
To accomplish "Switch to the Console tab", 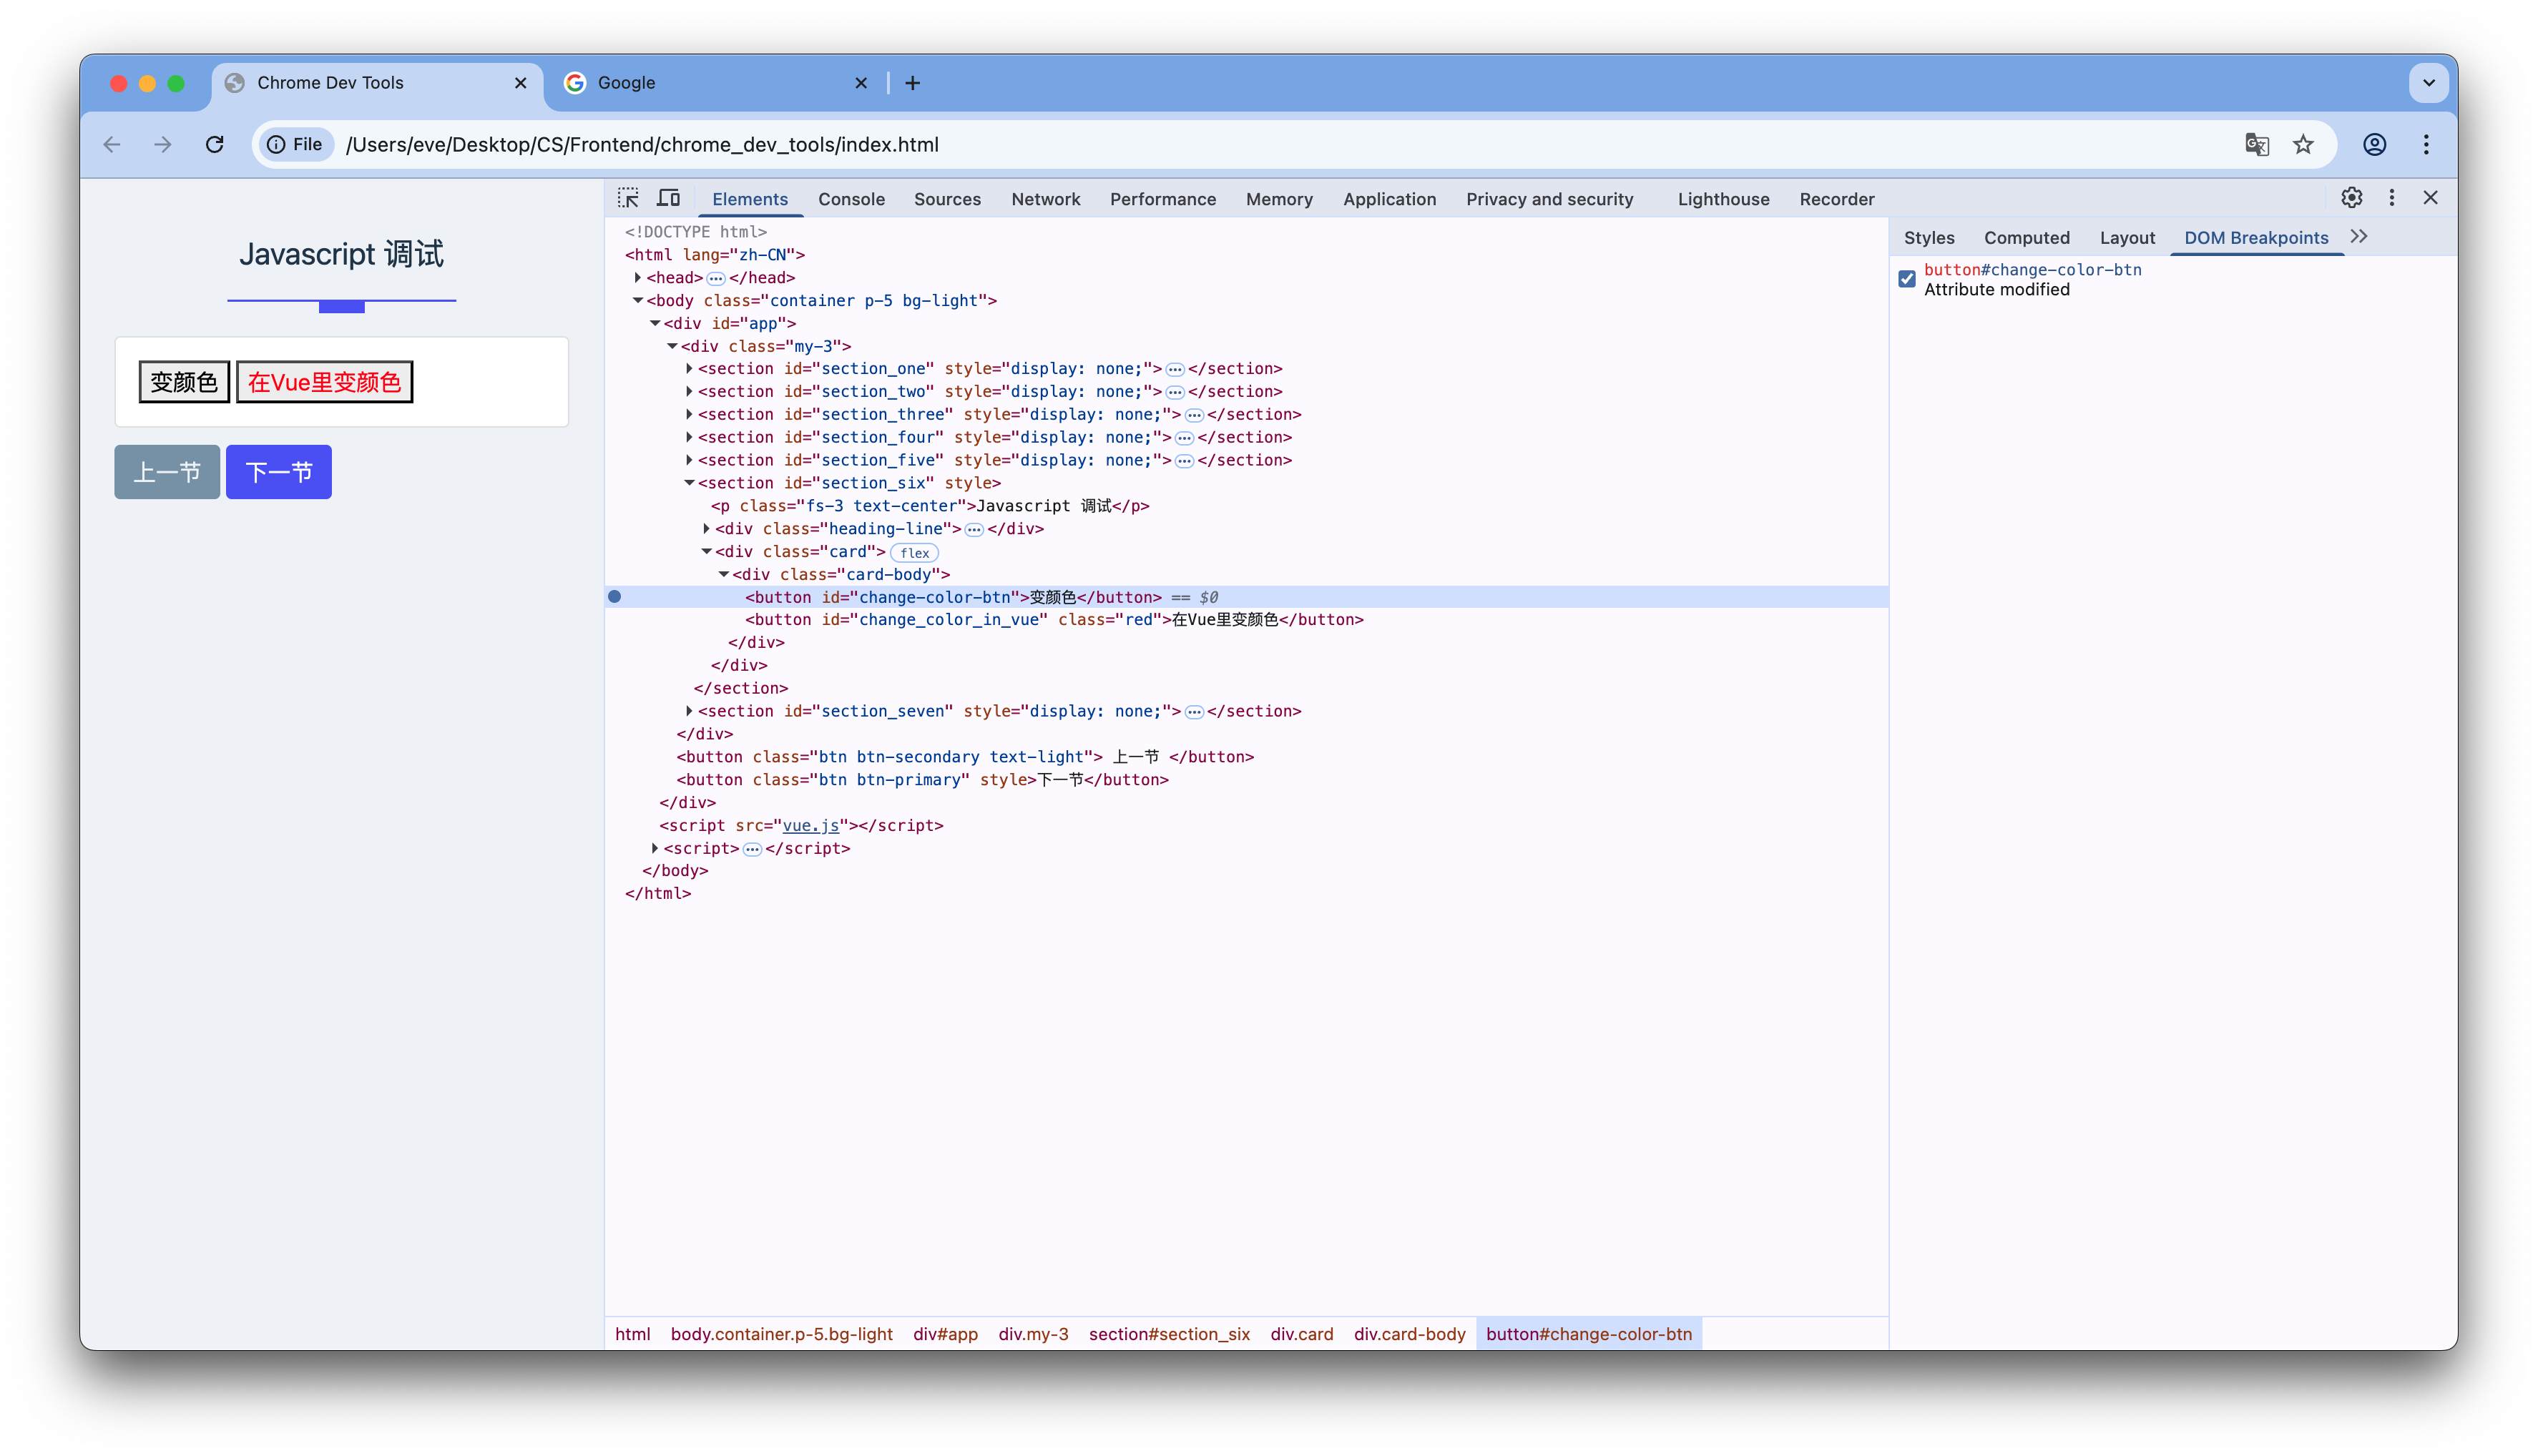I will pyautogui.click(x=851, y=199).
